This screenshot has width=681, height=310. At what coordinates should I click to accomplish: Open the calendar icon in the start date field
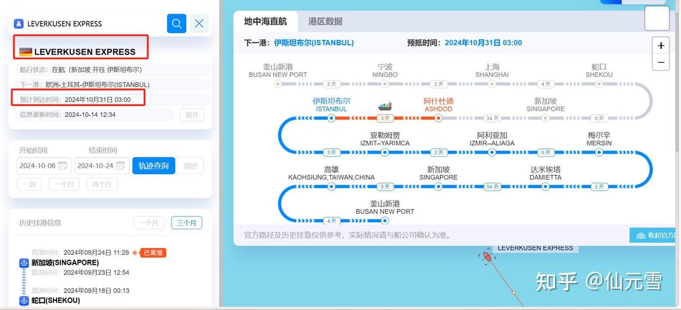[x=63, y=166]
